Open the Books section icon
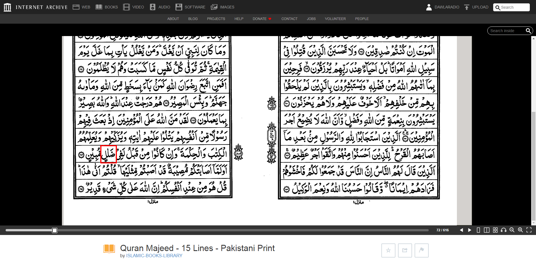 [99, 7]
